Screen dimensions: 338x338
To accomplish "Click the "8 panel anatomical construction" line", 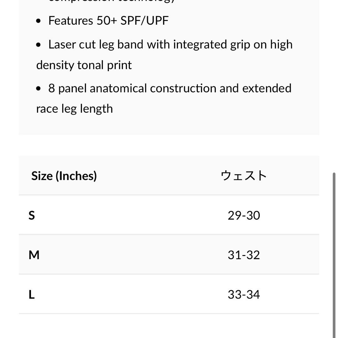I will click(x=170, y=88).
